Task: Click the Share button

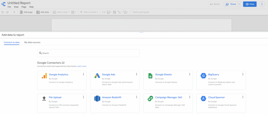Action: pos(231,4)
